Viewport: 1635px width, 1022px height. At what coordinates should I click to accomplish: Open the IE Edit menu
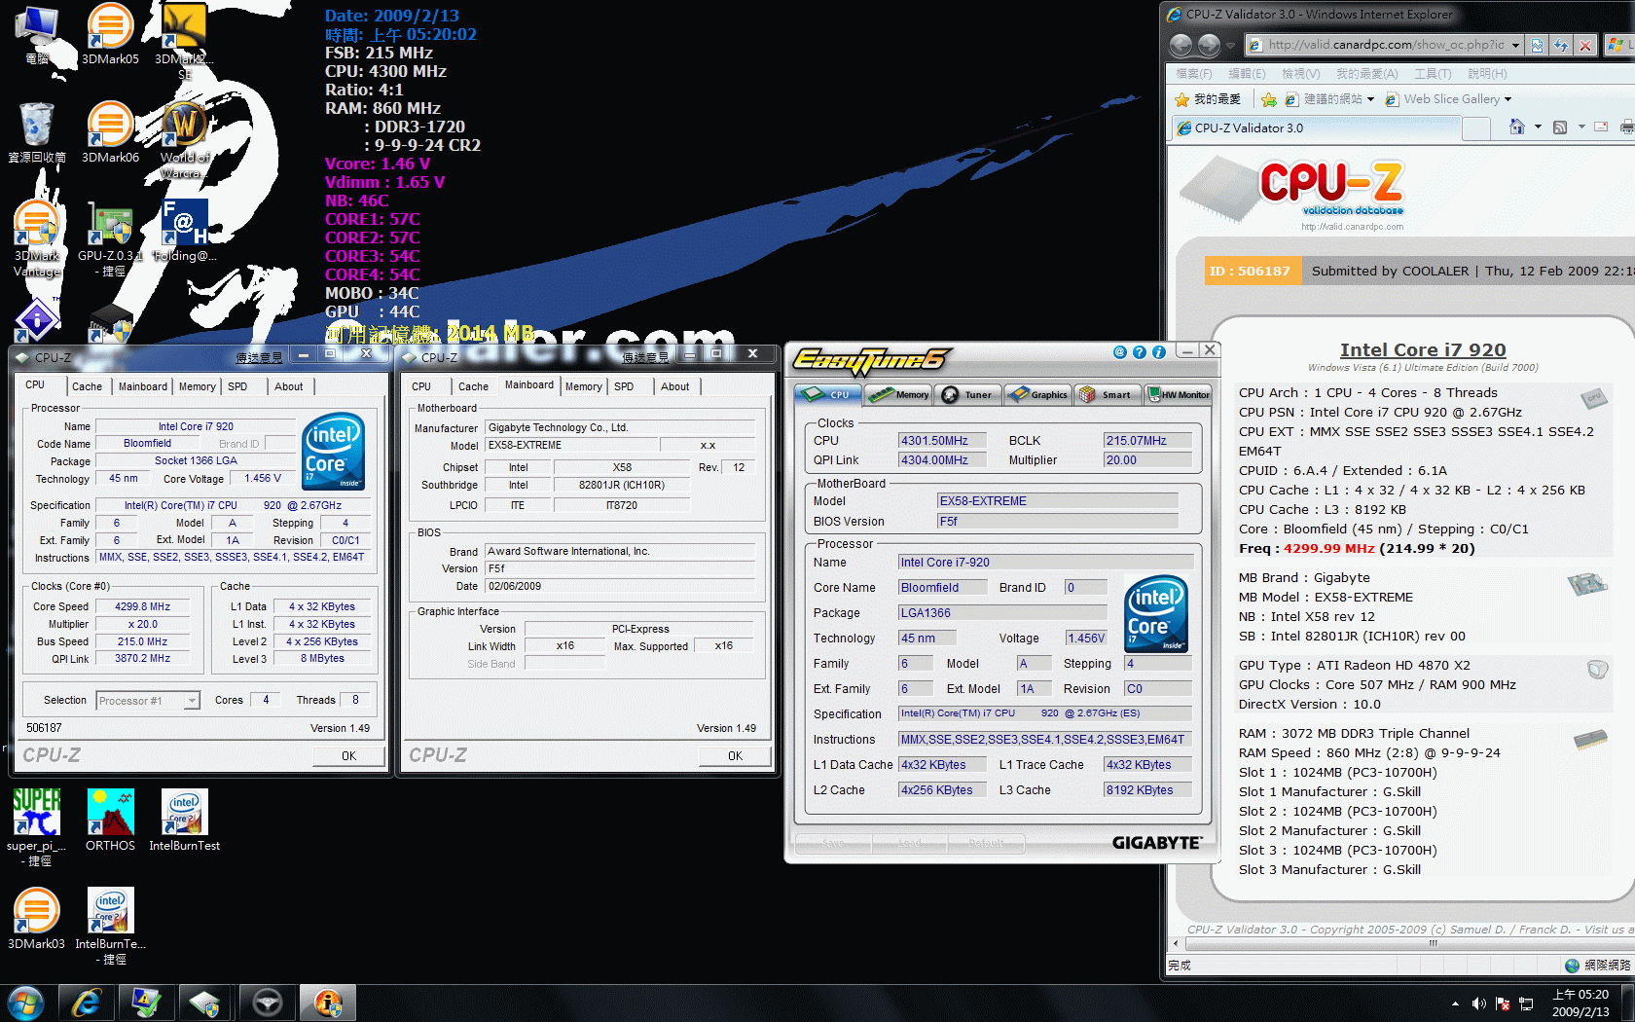(1247, 73)
